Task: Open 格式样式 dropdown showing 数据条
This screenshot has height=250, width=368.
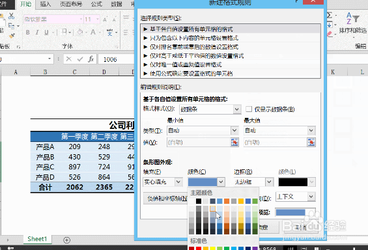Action: (210, 109)
